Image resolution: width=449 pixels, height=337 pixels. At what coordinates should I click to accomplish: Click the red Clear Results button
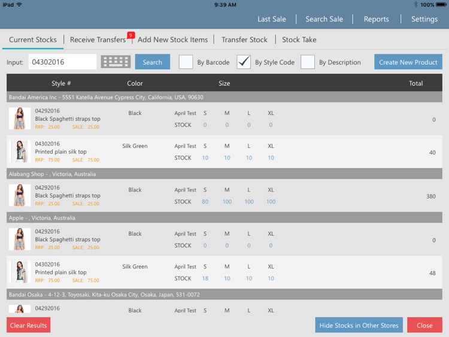pos(28,325)
